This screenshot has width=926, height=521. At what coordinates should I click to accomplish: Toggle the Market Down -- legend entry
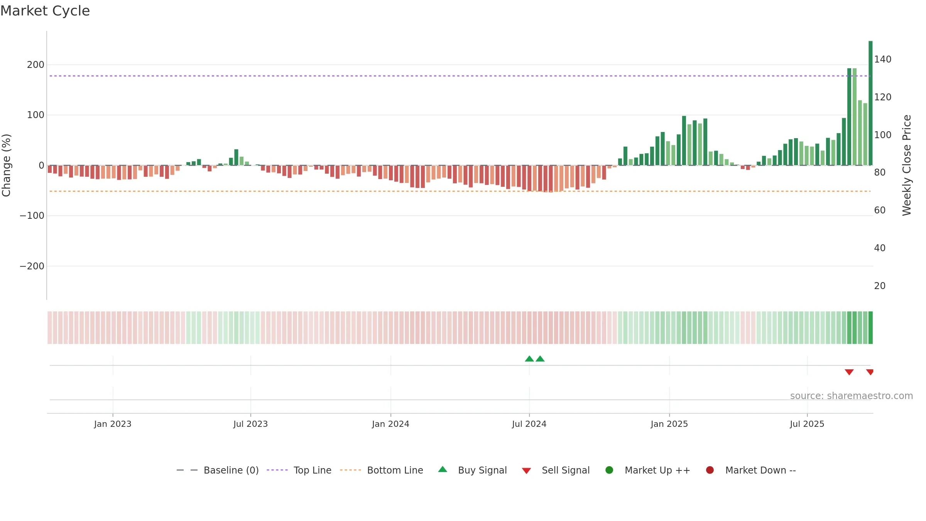(x=751, y=470)
